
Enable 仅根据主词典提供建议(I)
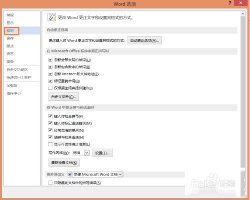point(50,88)
